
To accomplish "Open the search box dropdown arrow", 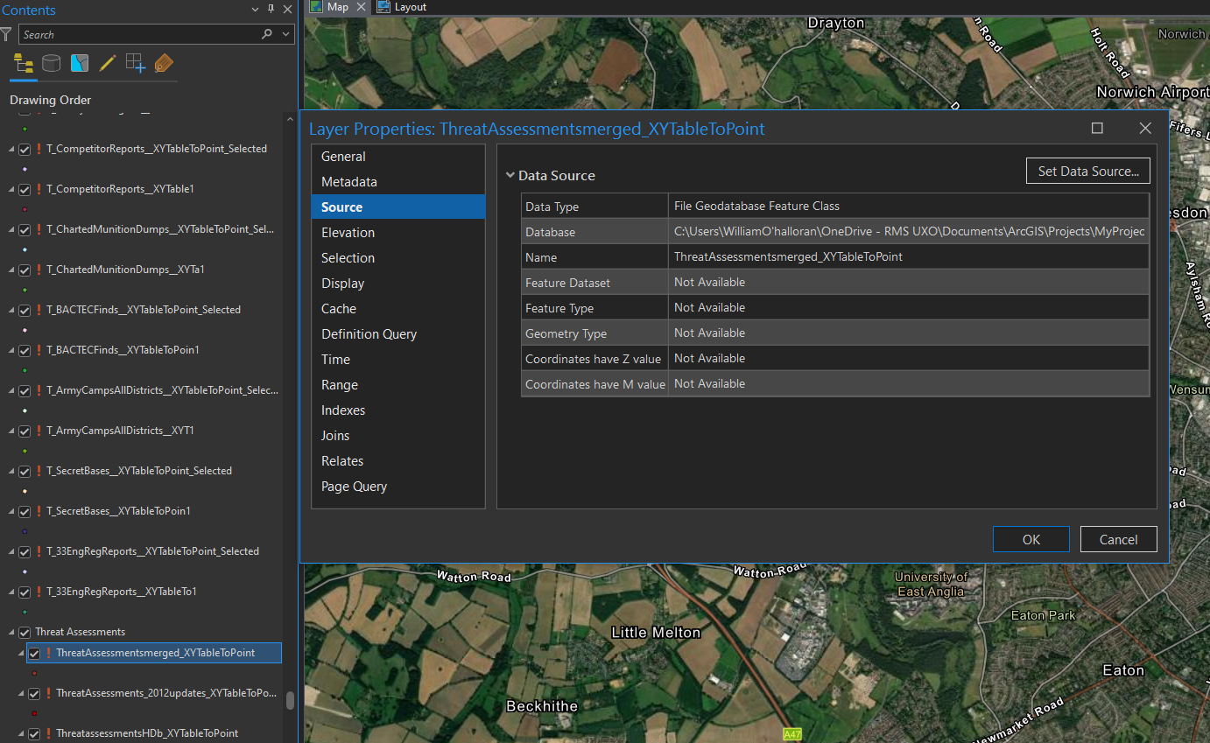I will [285, 33].
